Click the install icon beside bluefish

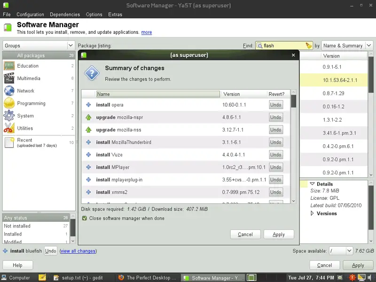5,251
